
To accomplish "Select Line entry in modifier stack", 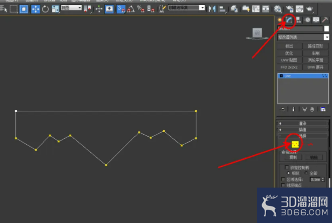I will pos(303,76).
